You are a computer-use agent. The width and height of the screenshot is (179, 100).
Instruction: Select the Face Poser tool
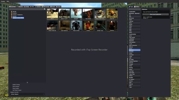(135, 73)
